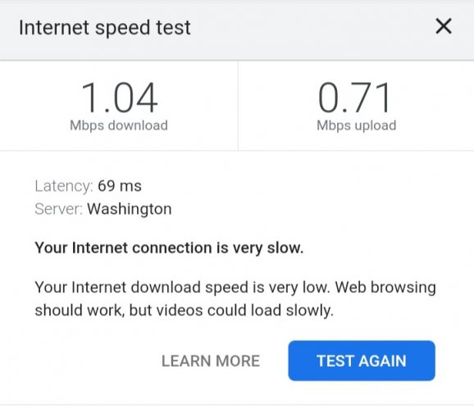
Task: Select the 1.04 download speed value
Action: pyautogui.click(x=119, y=98)
